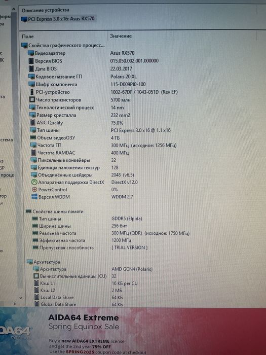Click the Частота ГП icon

point(33,145)
